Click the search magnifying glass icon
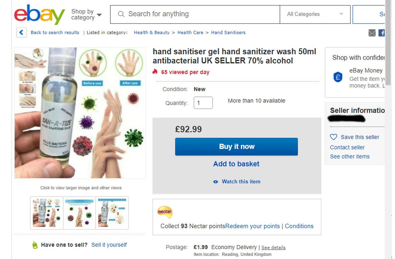The image size is (395, 259). click(121, 14)
